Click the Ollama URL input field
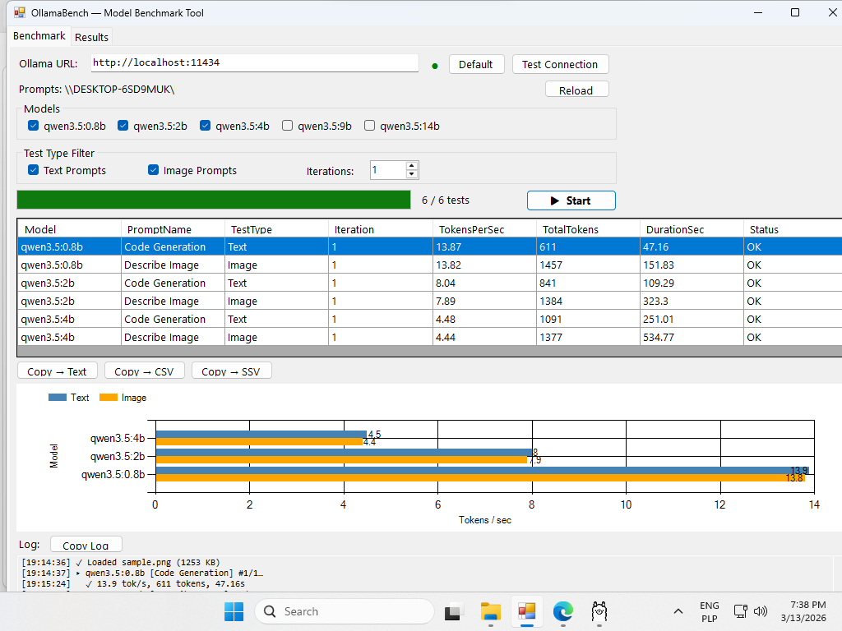842x631 pixels. point(255,62)
